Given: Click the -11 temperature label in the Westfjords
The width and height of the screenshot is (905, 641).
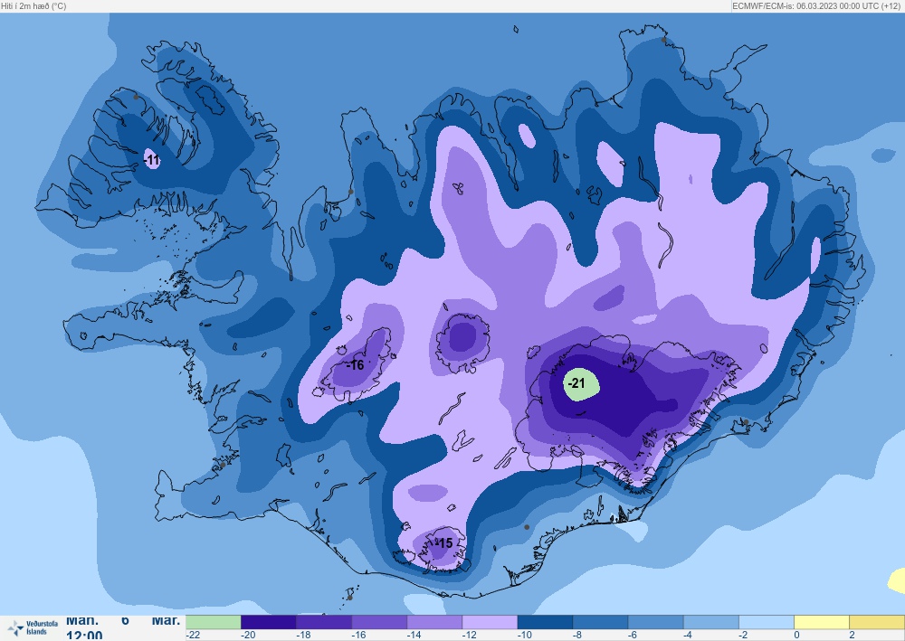Looking at the screenshot, I should coord(152,160).
